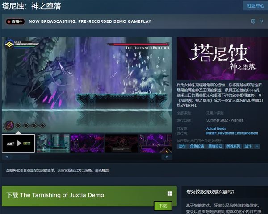
Task: Select the 角色扮演 tag
Action: 197,146
